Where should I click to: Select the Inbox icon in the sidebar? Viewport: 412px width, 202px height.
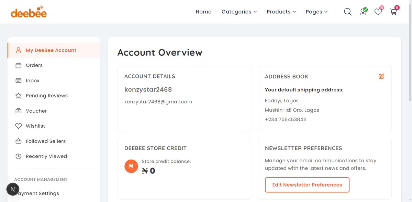pyautogui.click(x=18, y=80)
